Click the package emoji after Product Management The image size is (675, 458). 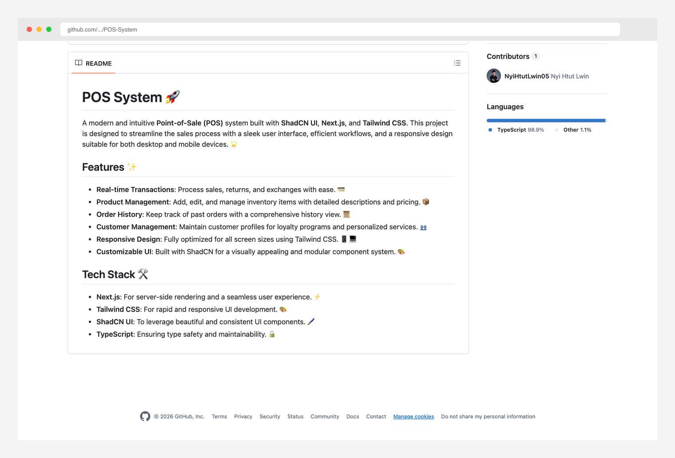426,202
